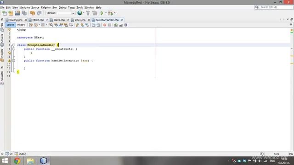Open the Tools menu
The image size is (294, 165).
(79, 7)
